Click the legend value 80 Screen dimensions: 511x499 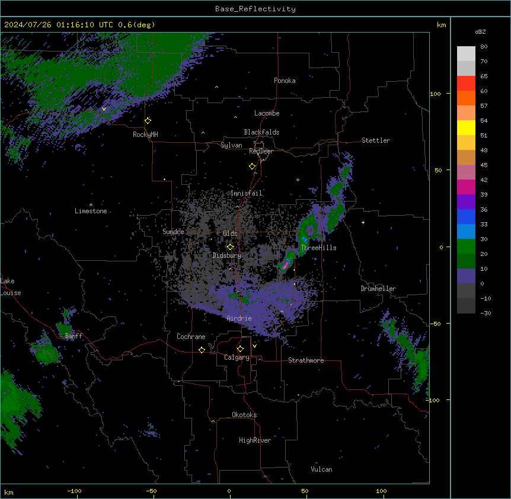(x=484, y=47)
